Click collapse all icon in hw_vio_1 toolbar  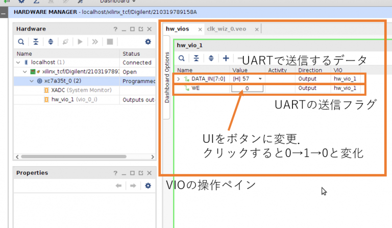(x=196, y=58)
